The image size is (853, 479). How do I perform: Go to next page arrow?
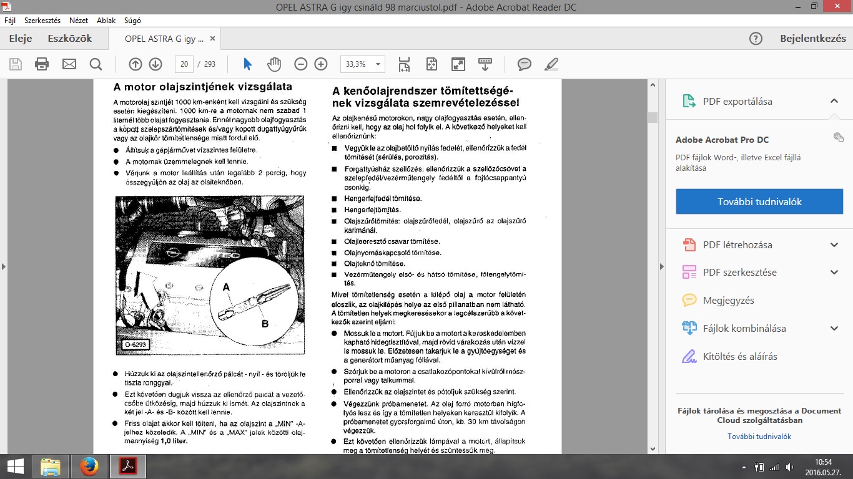pyautogui.click(x=155, y=64)
